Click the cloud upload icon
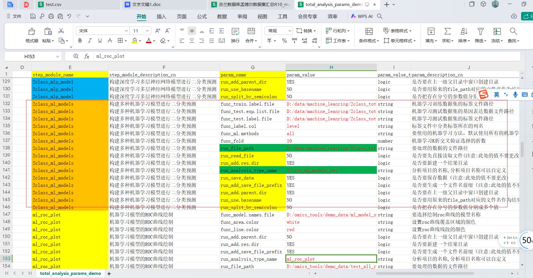This screenshot has width=533, height=278. 514,16
